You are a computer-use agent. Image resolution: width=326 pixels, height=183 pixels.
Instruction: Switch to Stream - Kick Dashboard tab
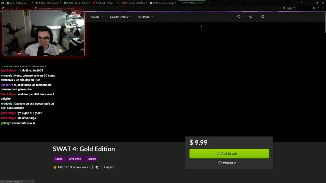(x=48, y=3)
